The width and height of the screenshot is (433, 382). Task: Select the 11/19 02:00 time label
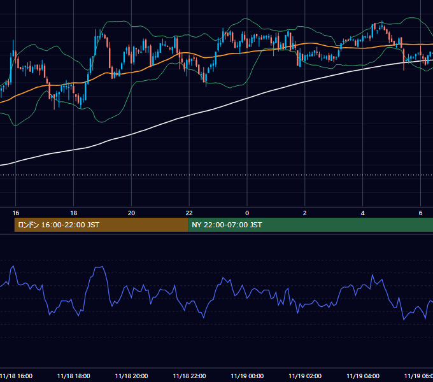point(305,376)
